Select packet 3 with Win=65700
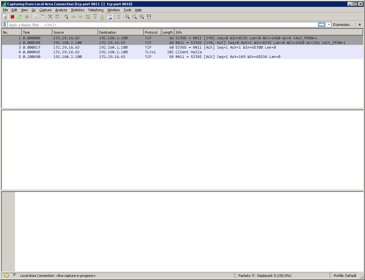The height and width of the screenshot is (280, 365). [182, 47]
